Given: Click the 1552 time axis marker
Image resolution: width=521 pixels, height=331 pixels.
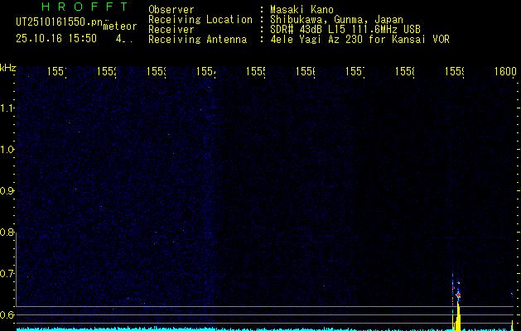Looking at the screenshot, I should (x=107, y=71).
